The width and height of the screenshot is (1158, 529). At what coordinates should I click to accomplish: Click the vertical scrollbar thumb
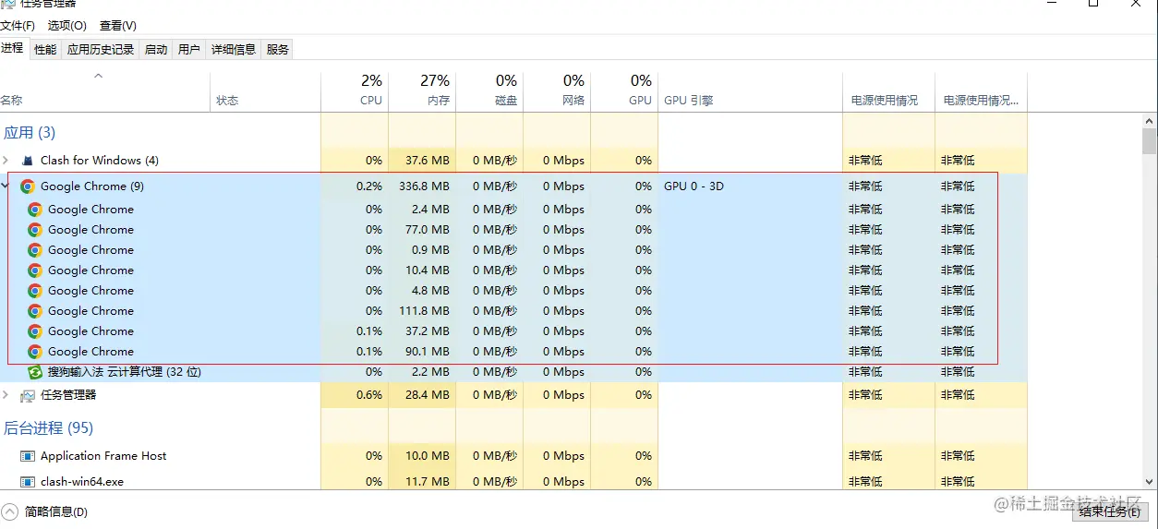pos(1149,141)
